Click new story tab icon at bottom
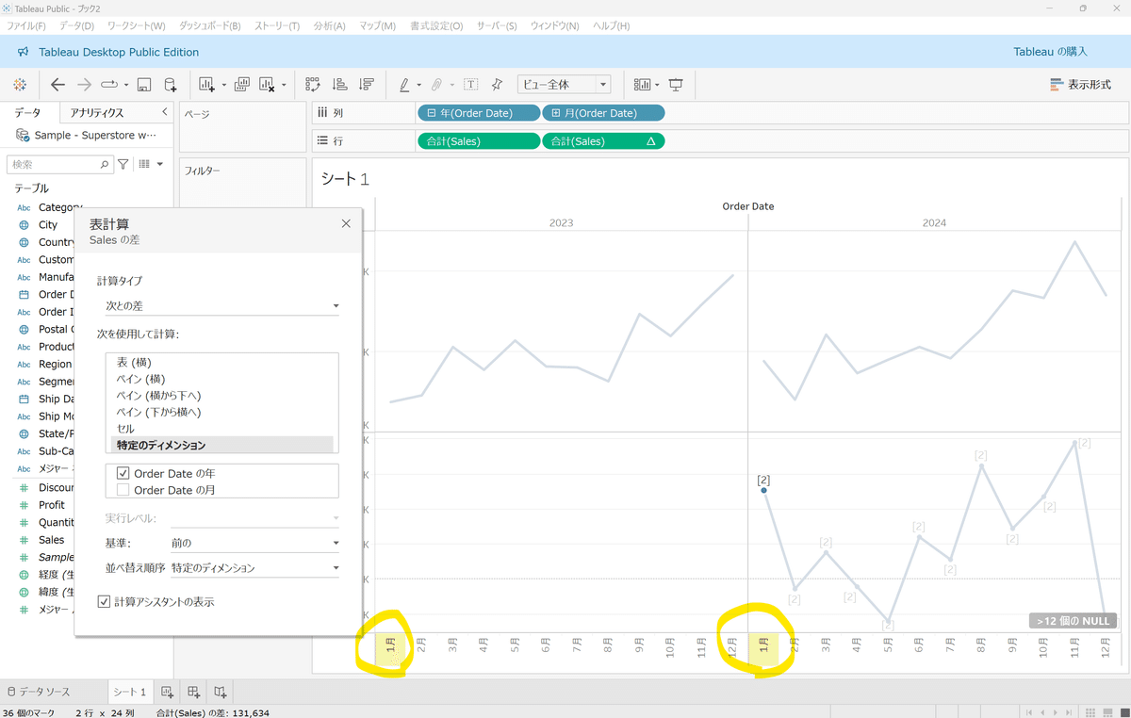The width and height of the screenshot is (1131, 718). pos(220,692)
